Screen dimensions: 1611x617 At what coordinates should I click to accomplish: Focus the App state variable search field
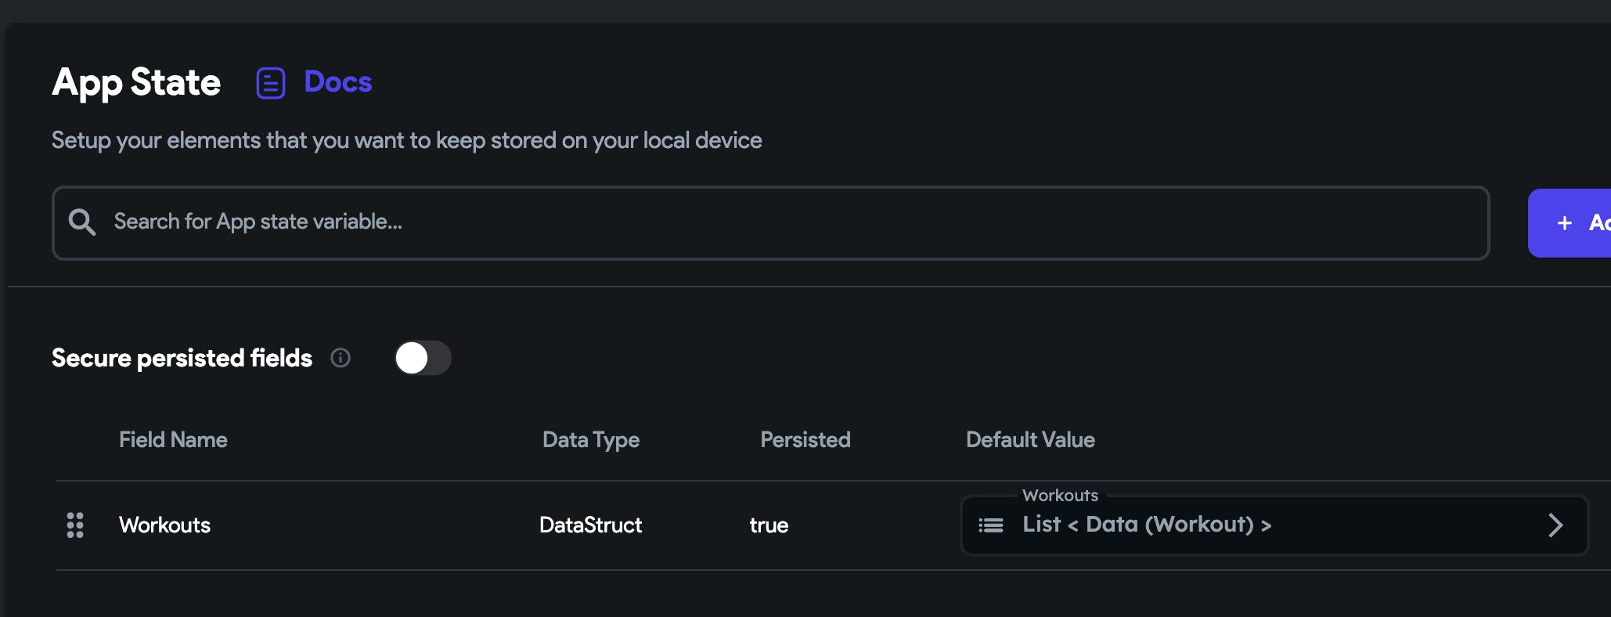click(783, 222)
